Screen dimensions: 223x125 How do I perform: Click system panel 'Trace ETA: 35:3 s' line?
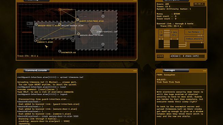click(x=171, y=26)
